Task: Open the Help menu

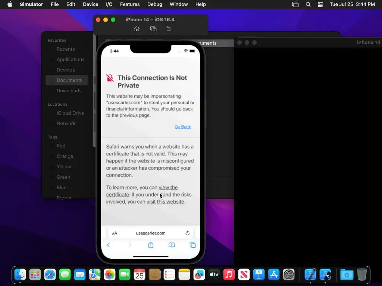Action: (200, 4)
